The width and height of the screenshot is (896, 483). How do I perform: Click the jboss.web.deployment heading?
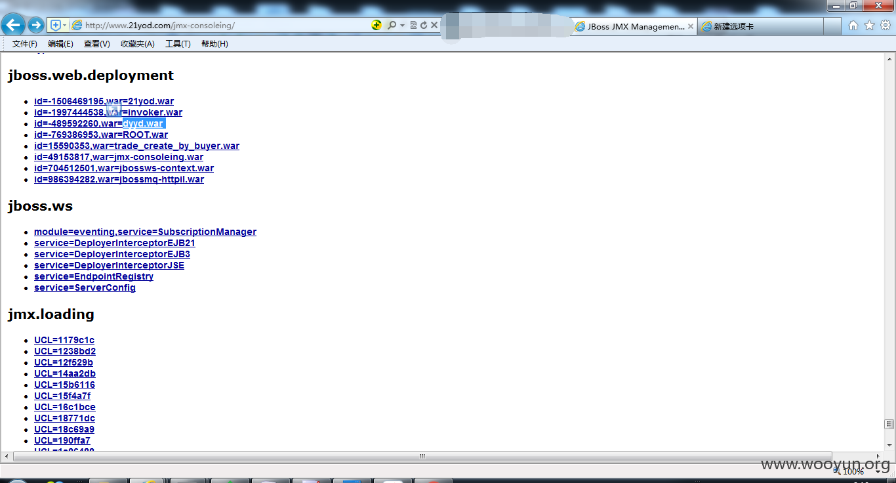(x=91, y=75)
